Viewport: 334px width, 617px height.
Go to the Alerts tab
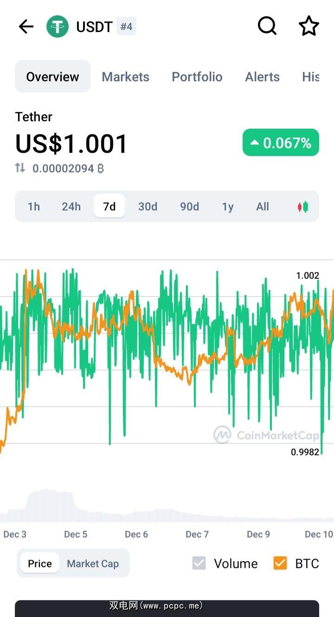tap(262, 77)
